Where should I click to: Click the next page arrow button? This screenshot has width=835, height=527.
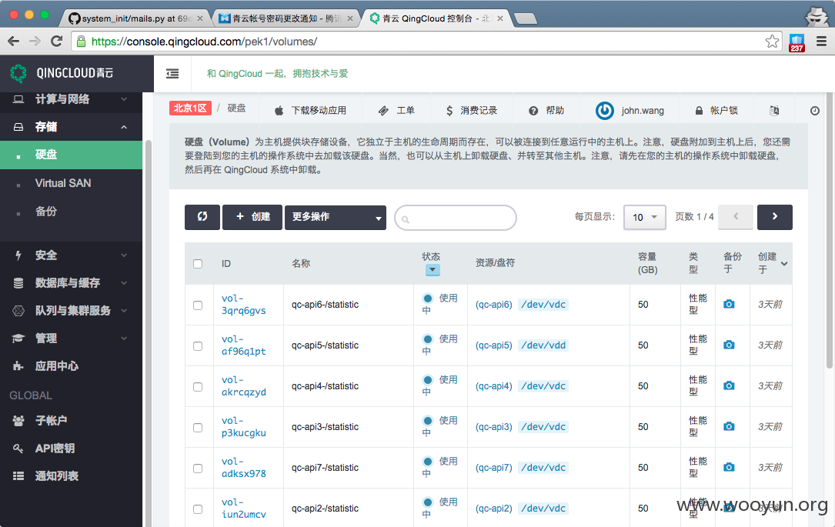point(775,217)
